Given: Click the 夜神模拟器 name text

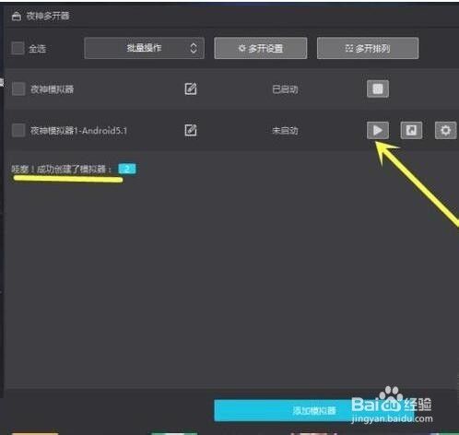Looking at the screenshot, I should pyautogui.click(x=52, y=89).
